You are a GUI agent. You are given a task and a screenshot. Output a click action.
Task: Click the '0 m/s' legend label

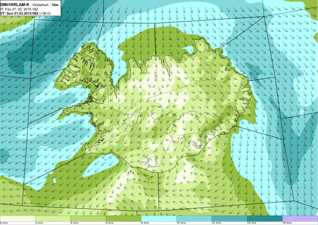tap(4, 223)
